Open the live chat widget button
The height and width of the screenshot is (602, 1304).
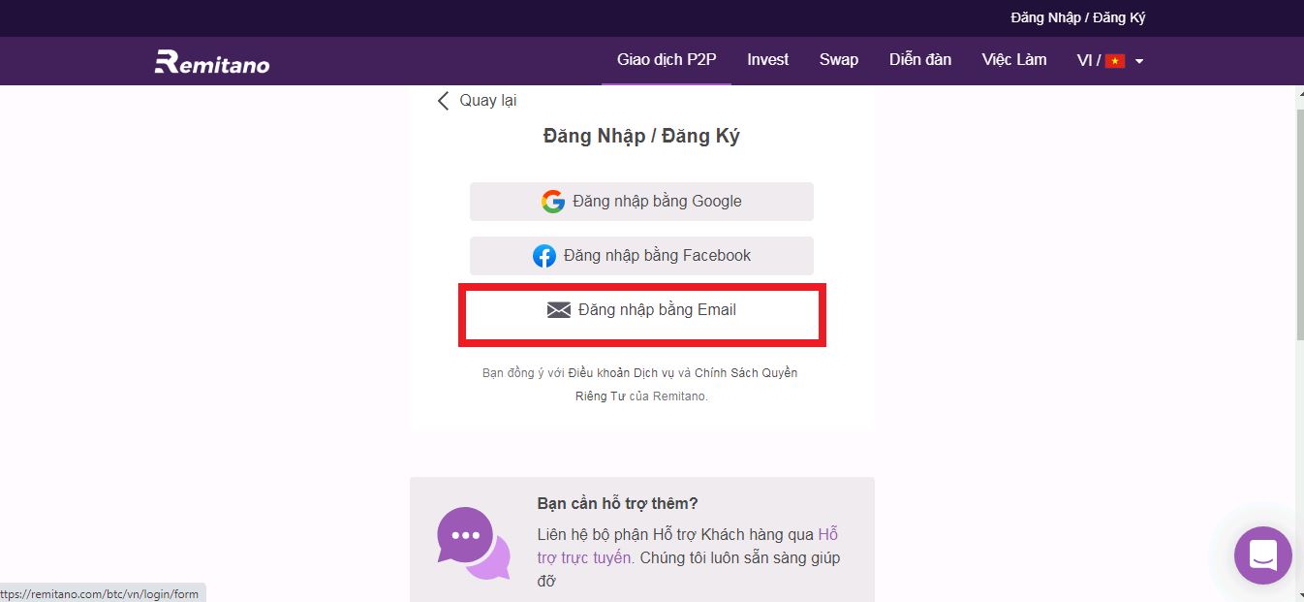1263,555
